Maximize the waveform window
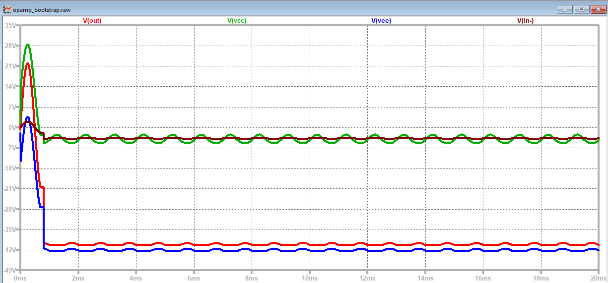This screenshot has width=608, height=283. [581, 9]
